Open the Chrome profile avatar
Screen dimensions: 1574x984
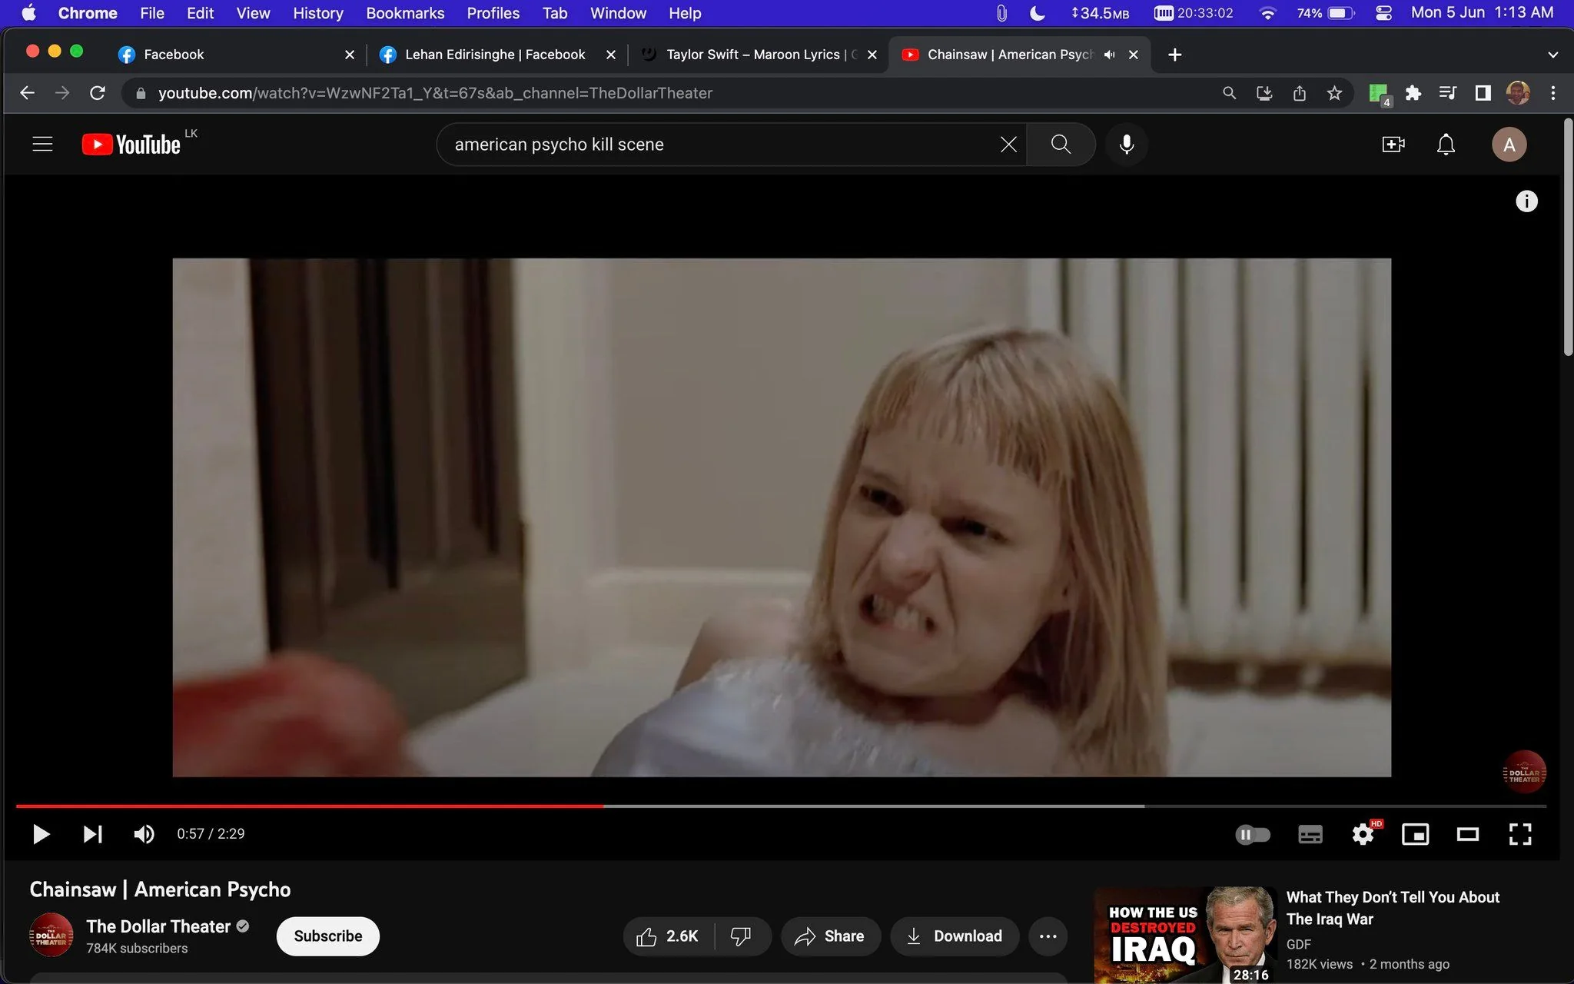tap(1517, 93)
